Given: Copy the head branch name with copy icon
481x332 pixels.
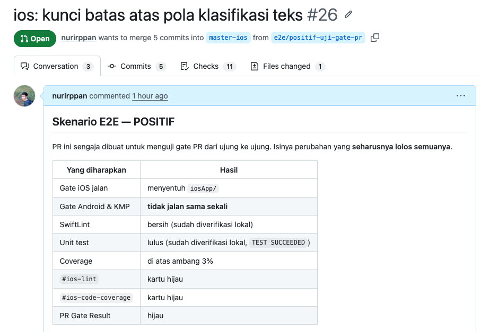Looking at the screenshot, I should [x=374, y=38].
